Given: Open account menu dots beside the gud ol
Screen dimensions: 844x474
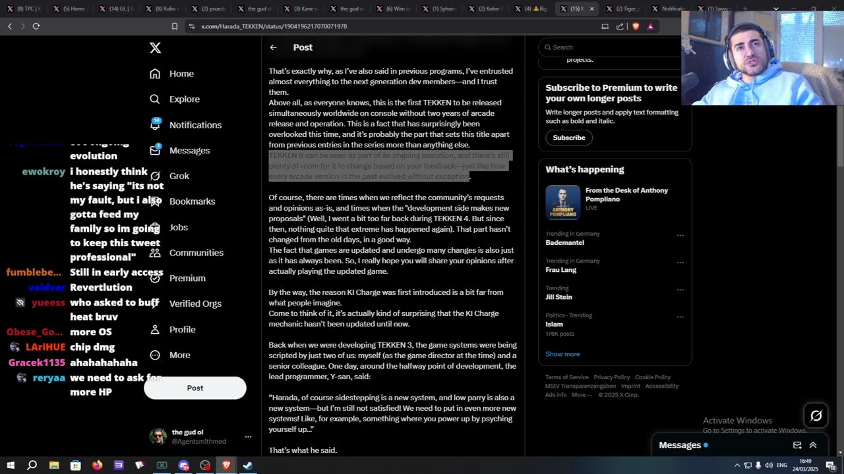Looking at the screenshot, I should coord(248,436).
